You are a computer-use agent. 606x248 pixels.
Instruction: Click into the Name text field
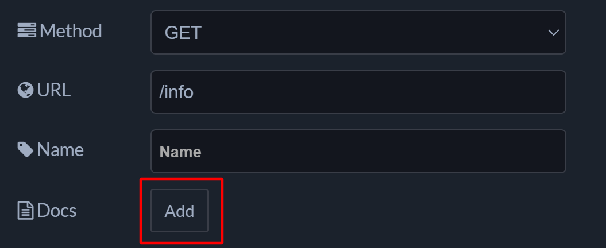tap(358, 152)
